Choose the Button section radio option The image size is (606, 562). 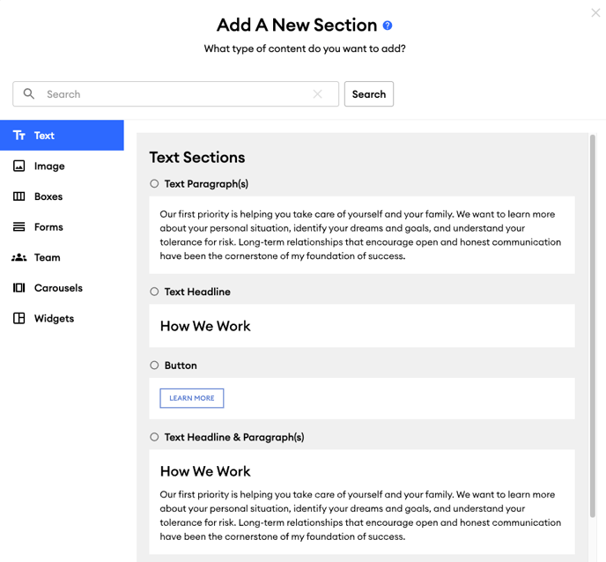coord(154,366)
